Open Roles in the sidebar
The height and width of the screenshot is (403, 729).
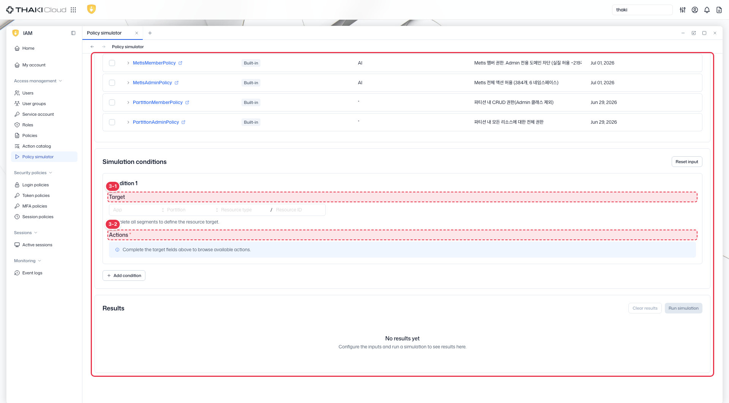44,125
